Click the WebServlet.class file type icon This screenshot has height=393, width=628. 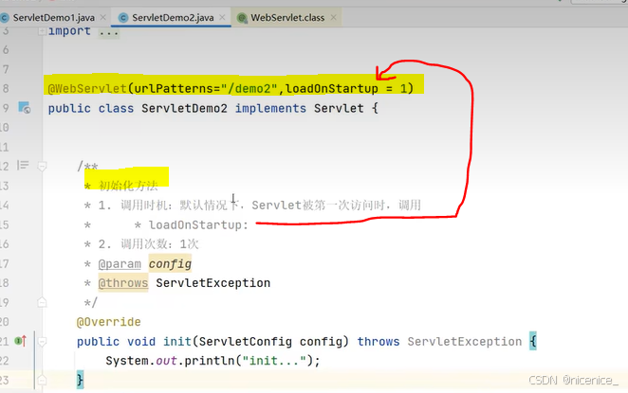pos(242,18)
